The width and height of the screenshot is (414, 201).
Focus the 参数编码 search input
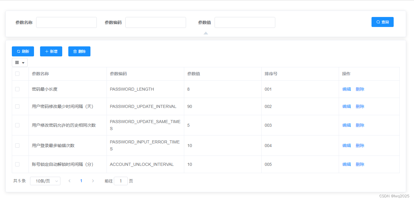[156, 22]
